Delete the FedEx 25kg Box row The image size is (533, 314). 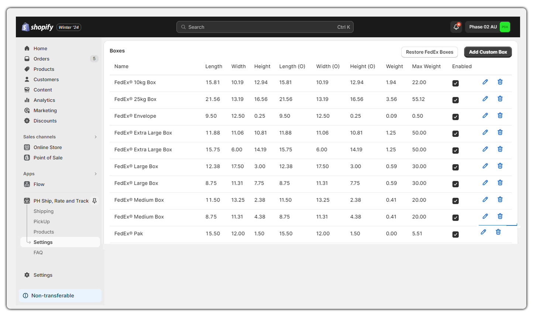click(500, 99)
